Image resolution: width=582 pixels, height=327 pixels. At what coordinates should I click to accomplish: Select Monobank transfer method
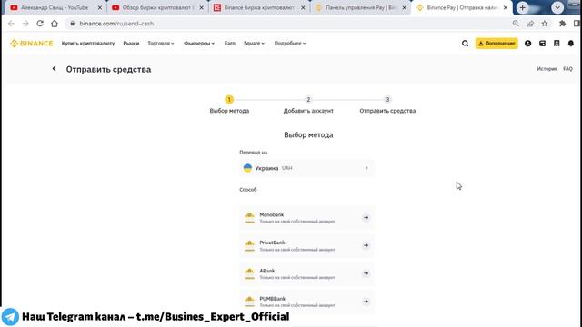click(x=306, y=218)
